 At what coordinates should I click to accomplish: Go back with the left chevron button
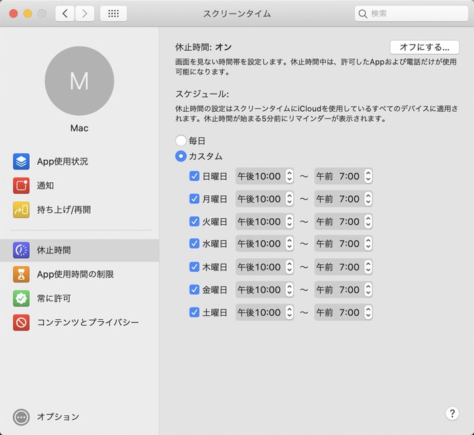[65, 14]
